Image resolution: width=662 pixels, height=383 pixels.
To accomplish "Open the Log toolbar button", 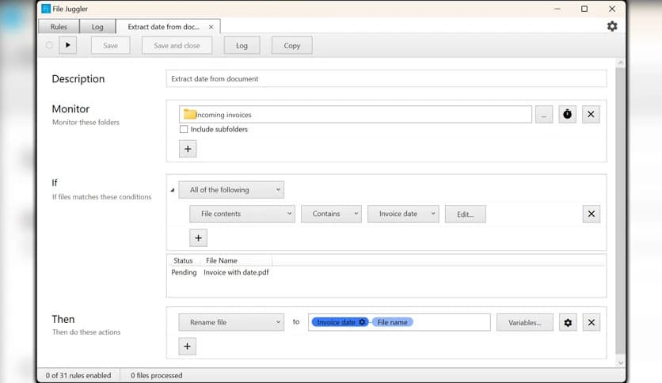I will click(242, 45).
